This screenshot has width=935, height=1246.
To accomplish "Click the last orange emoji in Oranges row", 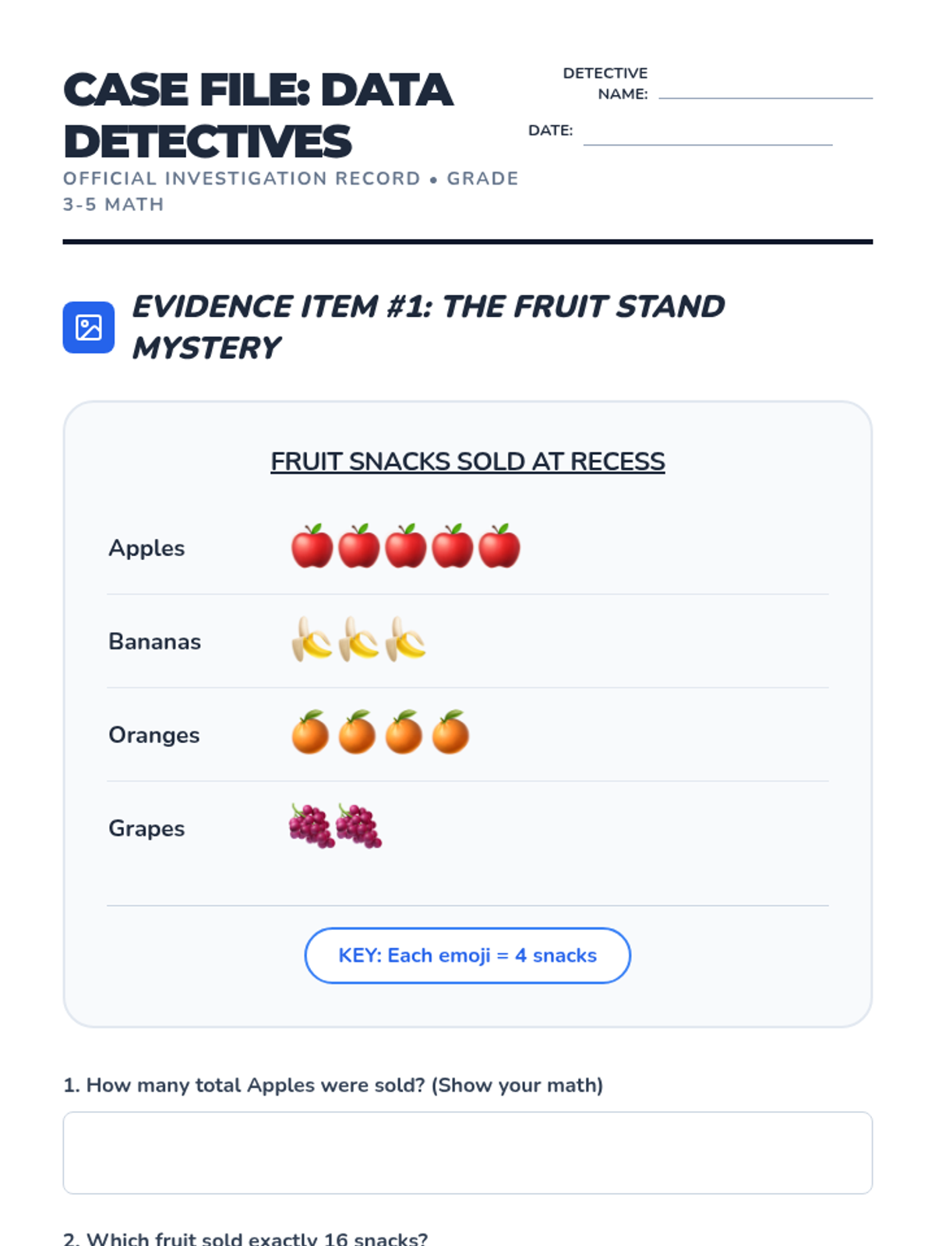I will (x=450, y=733).
